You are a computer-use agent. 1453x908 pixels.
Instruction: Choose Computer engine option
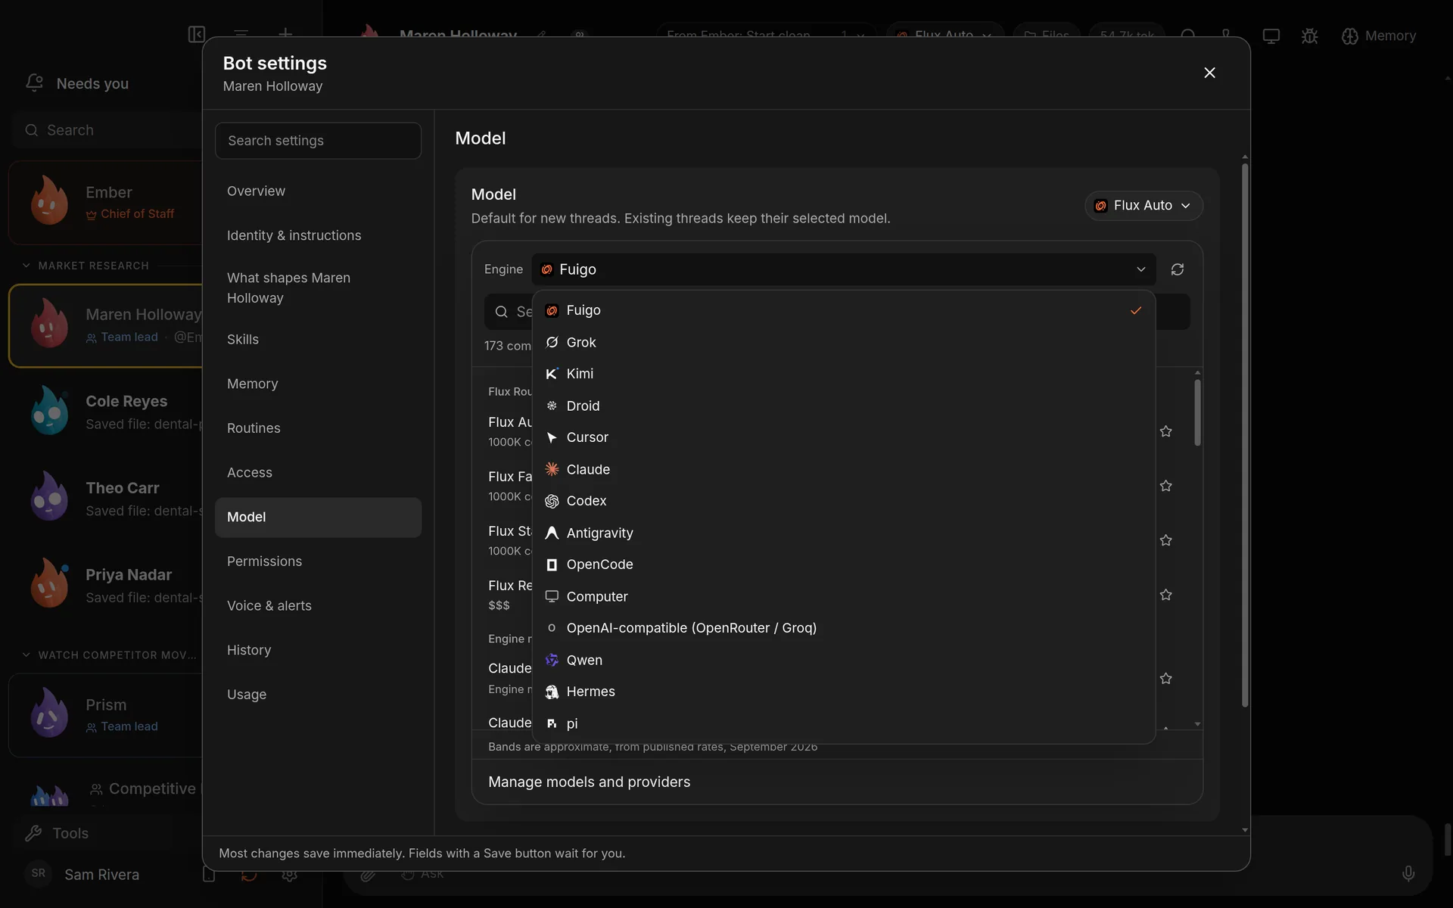(843, 596)
